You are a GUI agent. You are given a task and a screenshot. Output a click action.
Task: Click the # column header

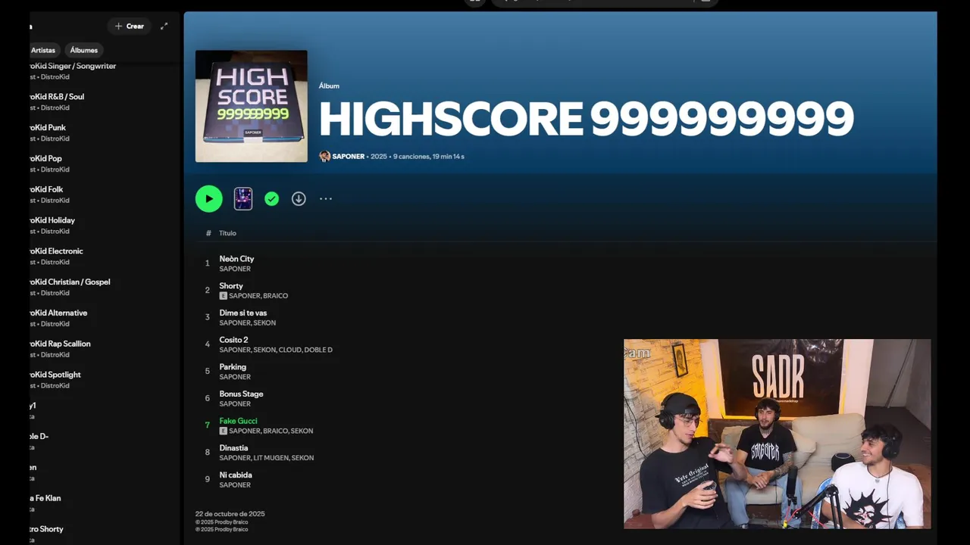(208, 233)
